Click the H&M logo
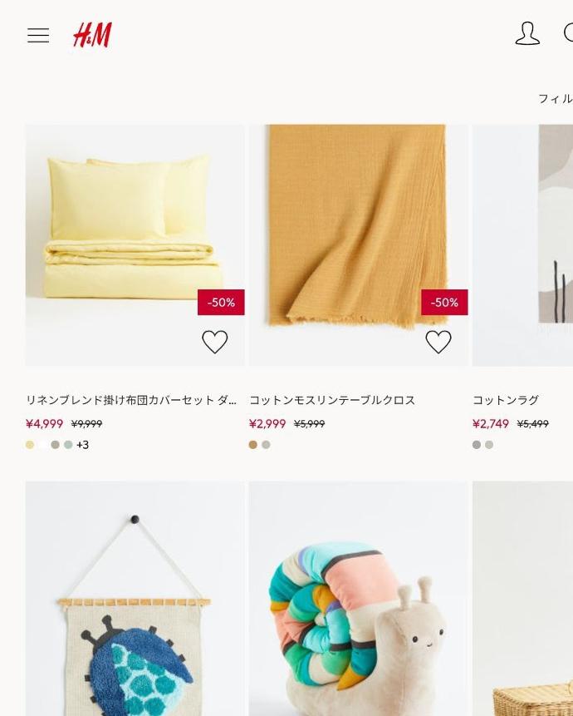Viewport: 573px width, 716px height. pos(92,35)
